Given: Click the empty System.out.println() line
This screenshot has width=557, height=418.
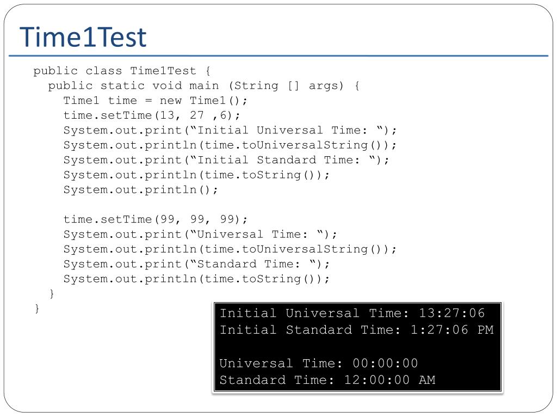Looking at the screenshot, I should [x=140, y=189].
